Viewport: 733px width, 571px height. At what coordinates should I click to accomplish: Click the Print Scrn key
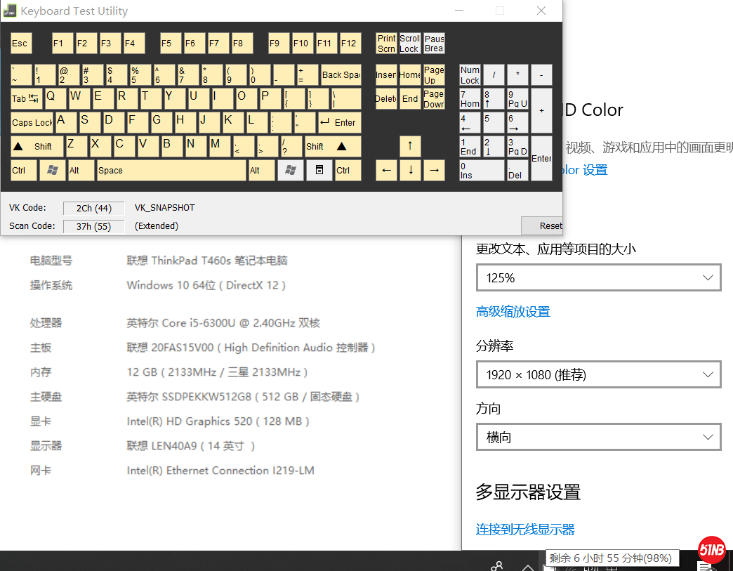point(386,44)
